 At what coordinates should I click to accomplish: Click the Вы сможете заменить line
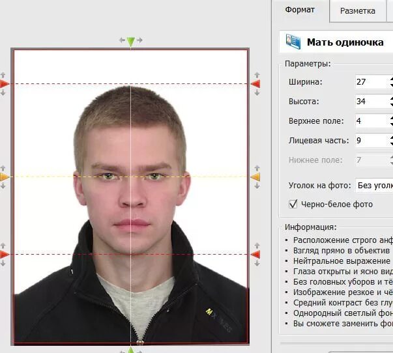[x=343, y=324]
